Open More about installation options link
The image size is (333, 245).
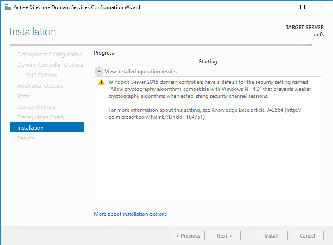[x=130, y=214]
